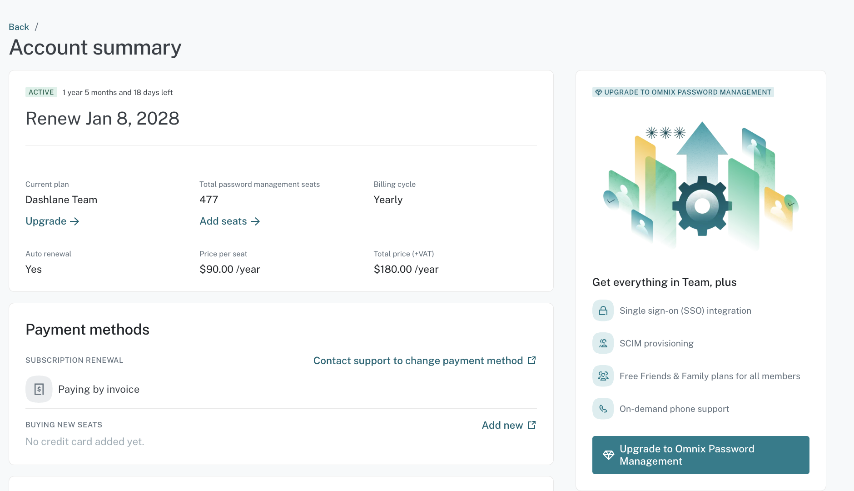854x491 pixels.
Task: Click the '$90.00 /year' price per seat
Action: [x=230, y=269]
